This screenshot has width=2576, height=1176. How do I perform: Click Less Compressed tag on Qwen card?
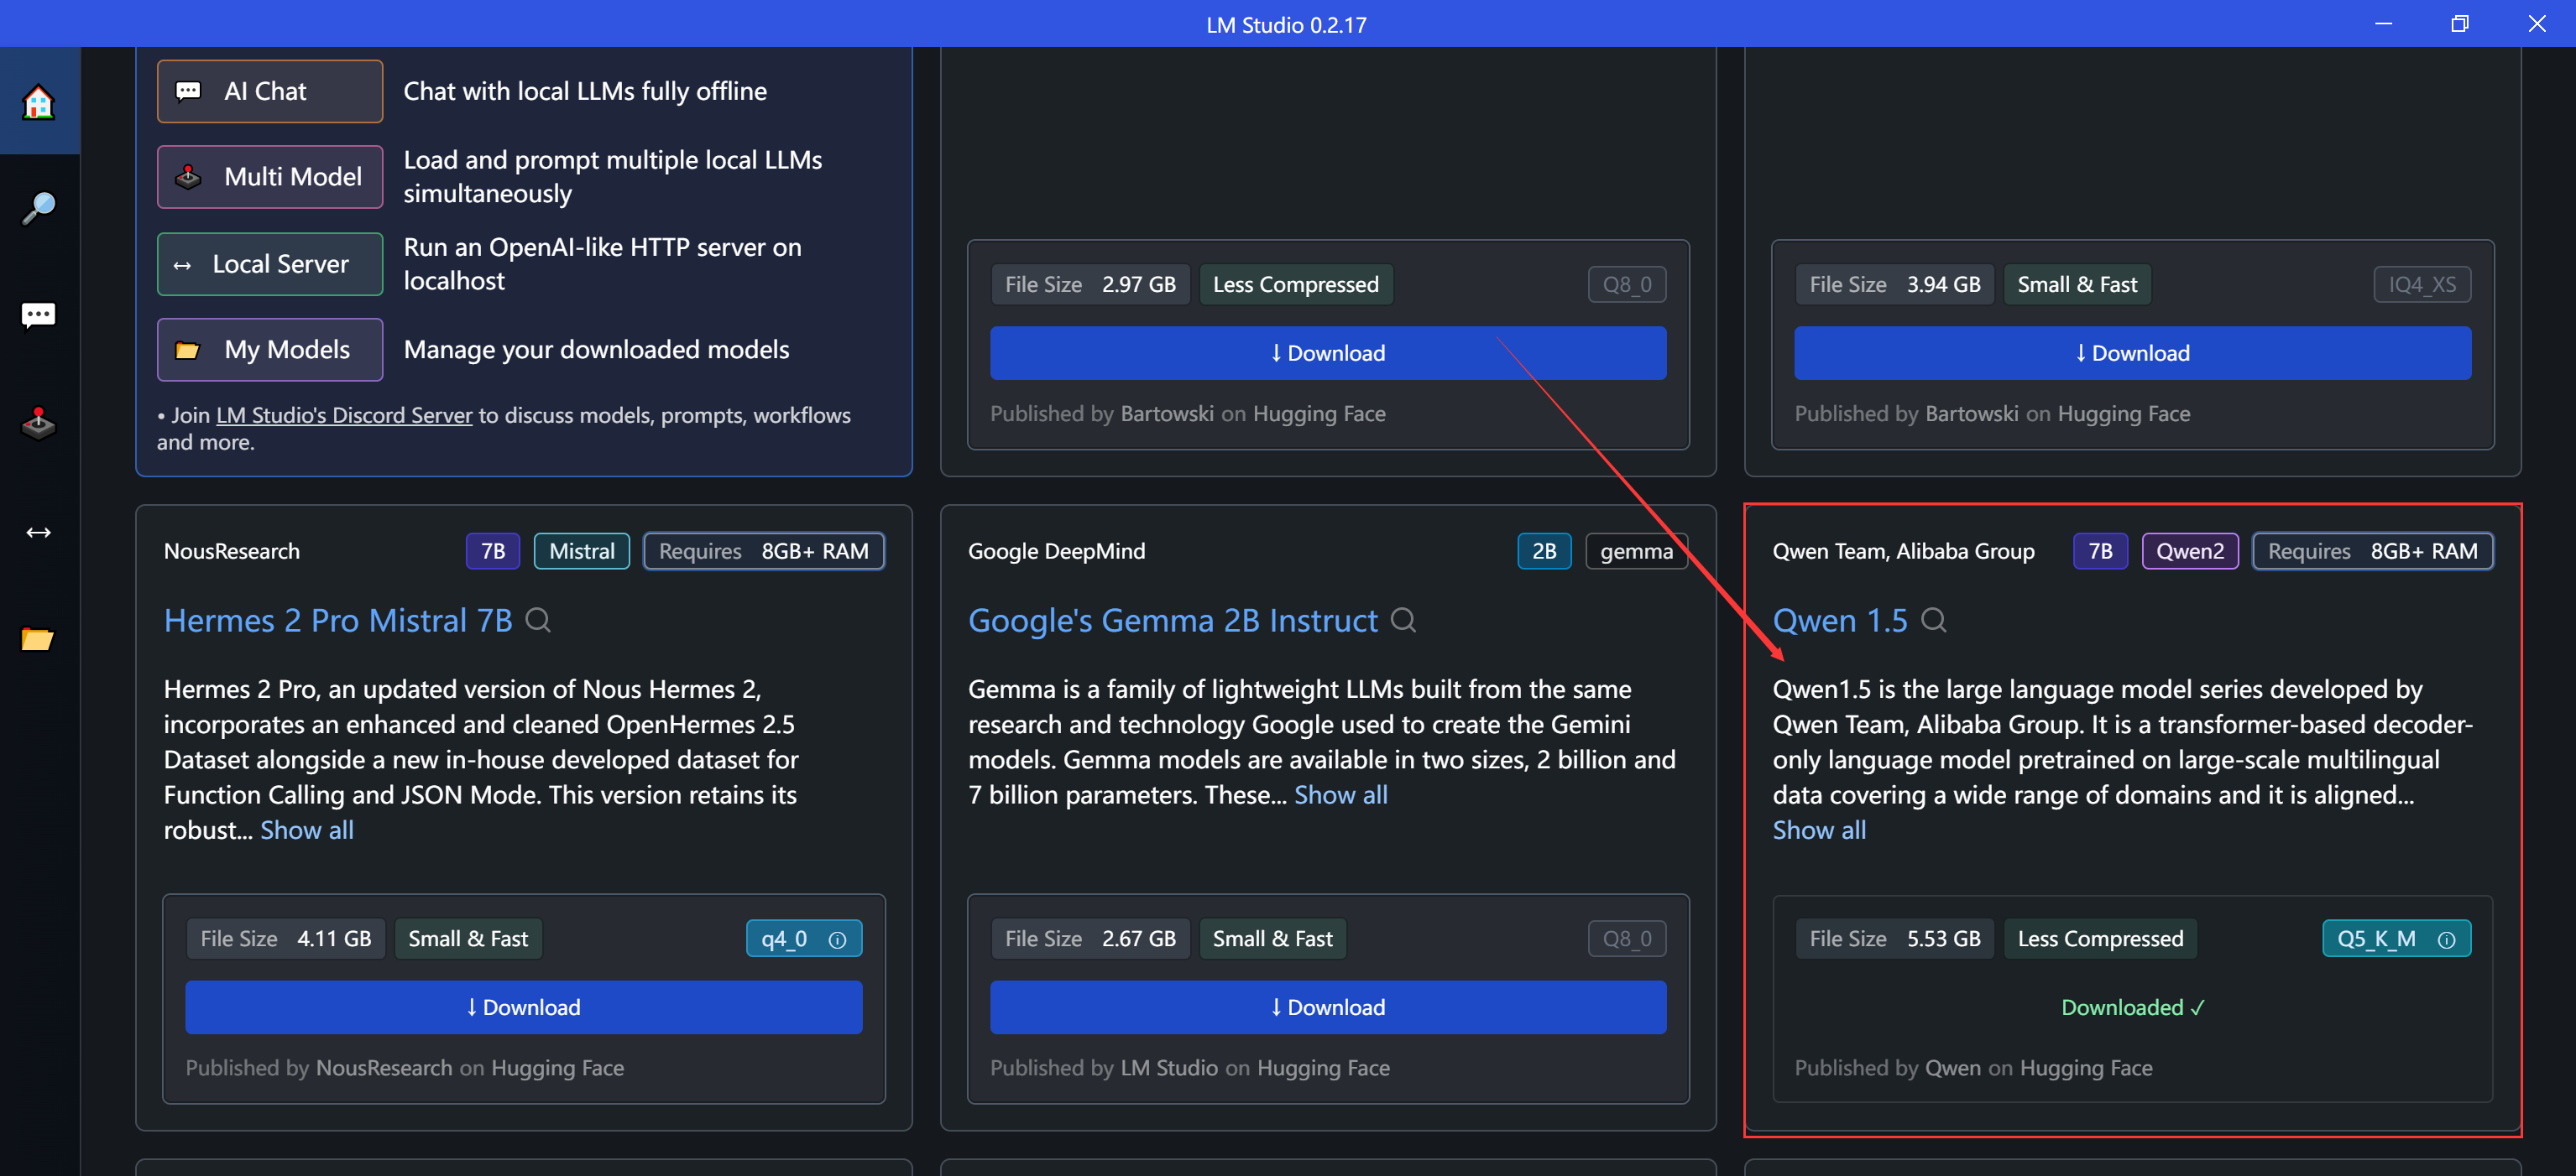[x=2100, y=939]
